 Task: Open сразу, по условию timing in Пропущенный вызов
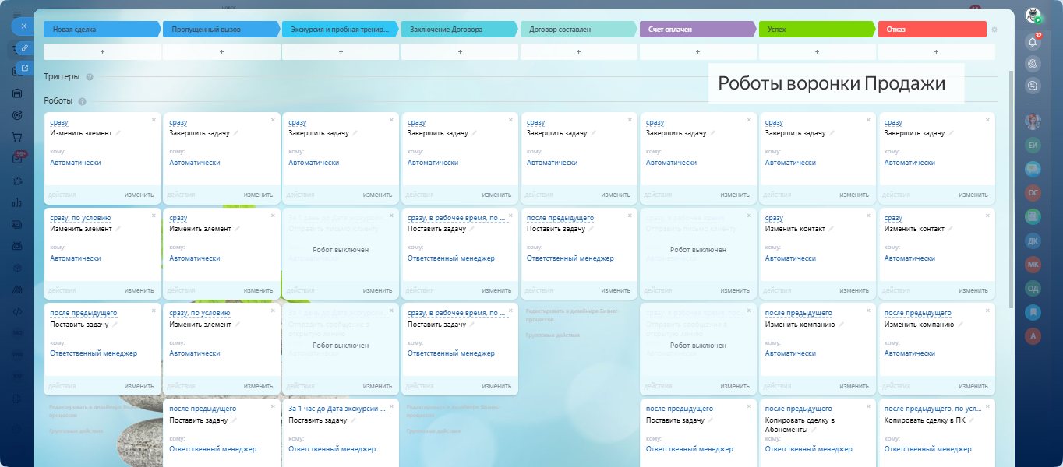200,313
